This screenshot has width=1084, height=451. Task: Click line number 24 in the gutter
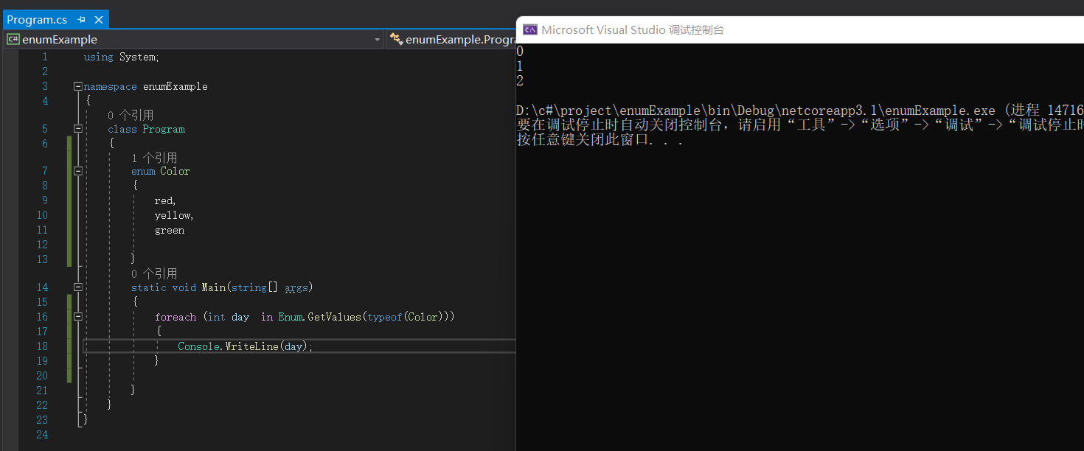(x=42, y=435)
